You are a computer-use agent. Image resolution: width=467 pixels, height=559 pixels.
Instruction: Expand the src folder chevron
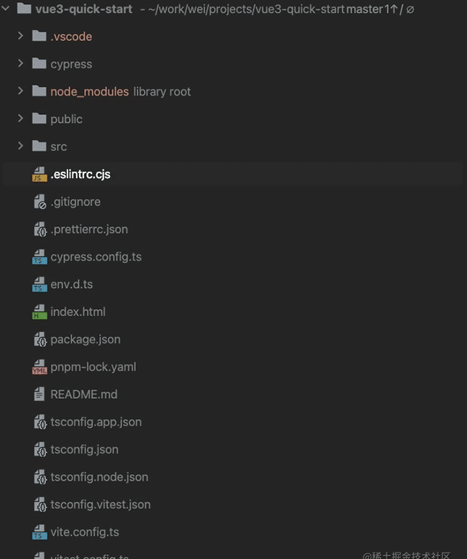[x=21, y=147]
